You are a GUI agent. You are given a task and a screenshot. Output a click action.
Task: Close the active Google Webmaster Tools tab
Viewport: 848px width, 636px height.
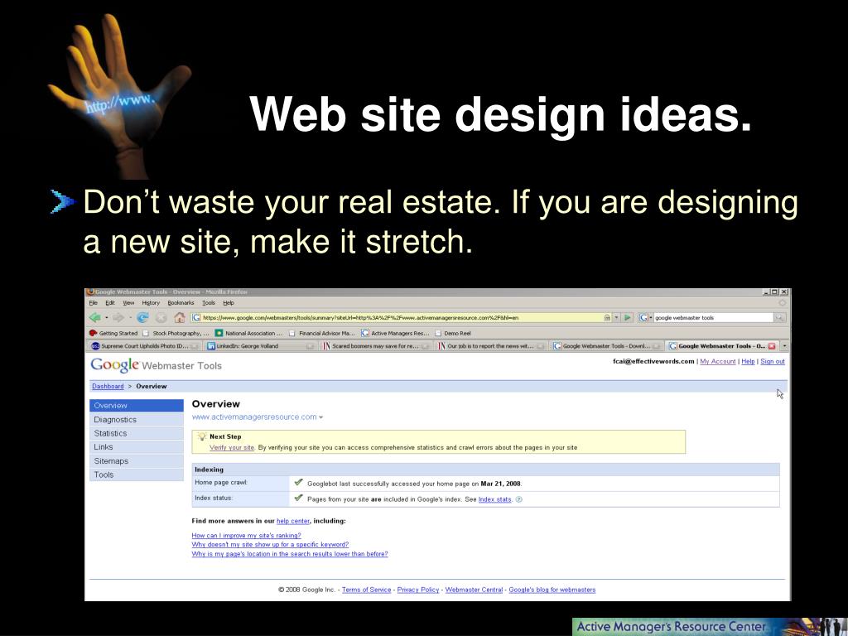(x=772, y=346)
